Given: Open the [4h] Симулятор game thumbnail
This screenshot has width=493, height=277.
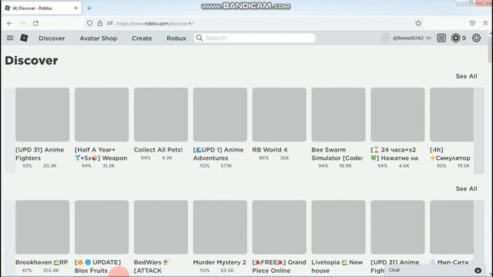Looking at the screenshot, I should click(451, 115).
